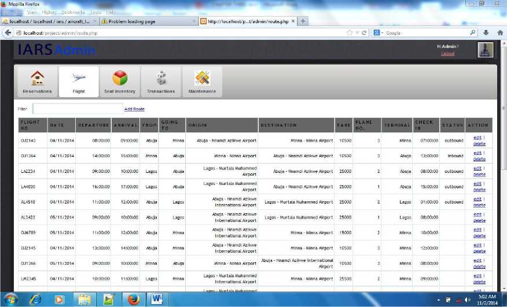Screen dimensions: 507x307
Task: Open the Seat Inventory icon
Action: tap(120, 78)
